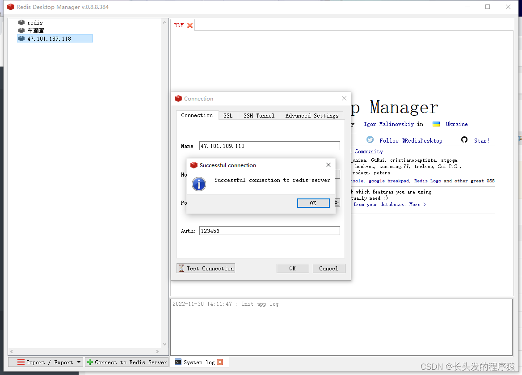Cancel the Connection dialog

(328, 269)
